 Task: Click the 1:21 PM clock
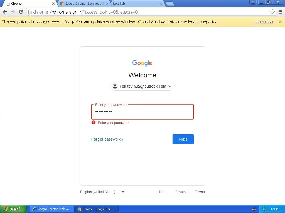point(275,209)
